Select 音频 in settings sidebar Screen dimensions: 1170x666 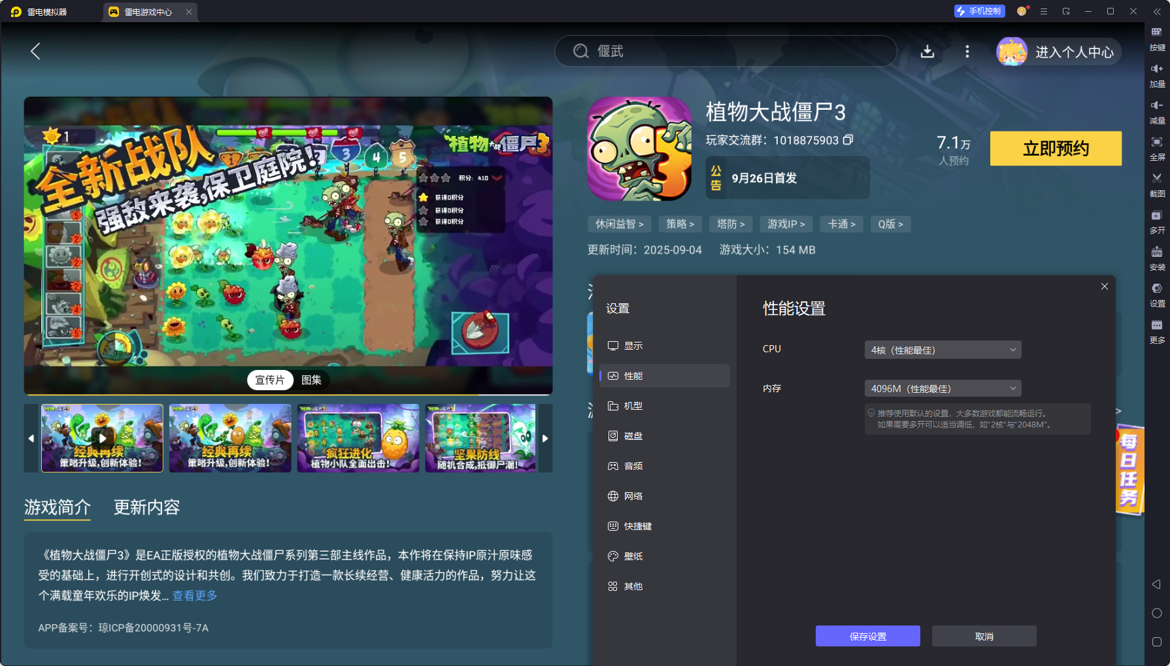(664, 466)
